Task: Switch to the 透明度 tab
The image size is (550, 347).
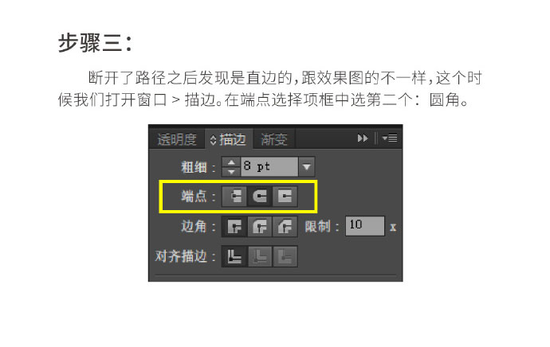Action: coord(176,139)
